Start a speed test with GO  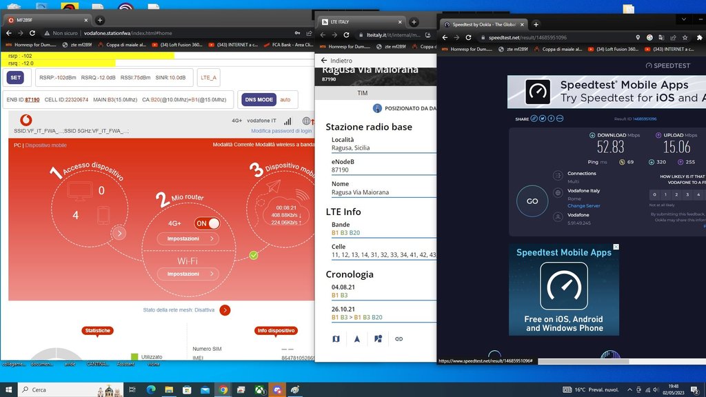pyautogui.click(x=532, y=201)
